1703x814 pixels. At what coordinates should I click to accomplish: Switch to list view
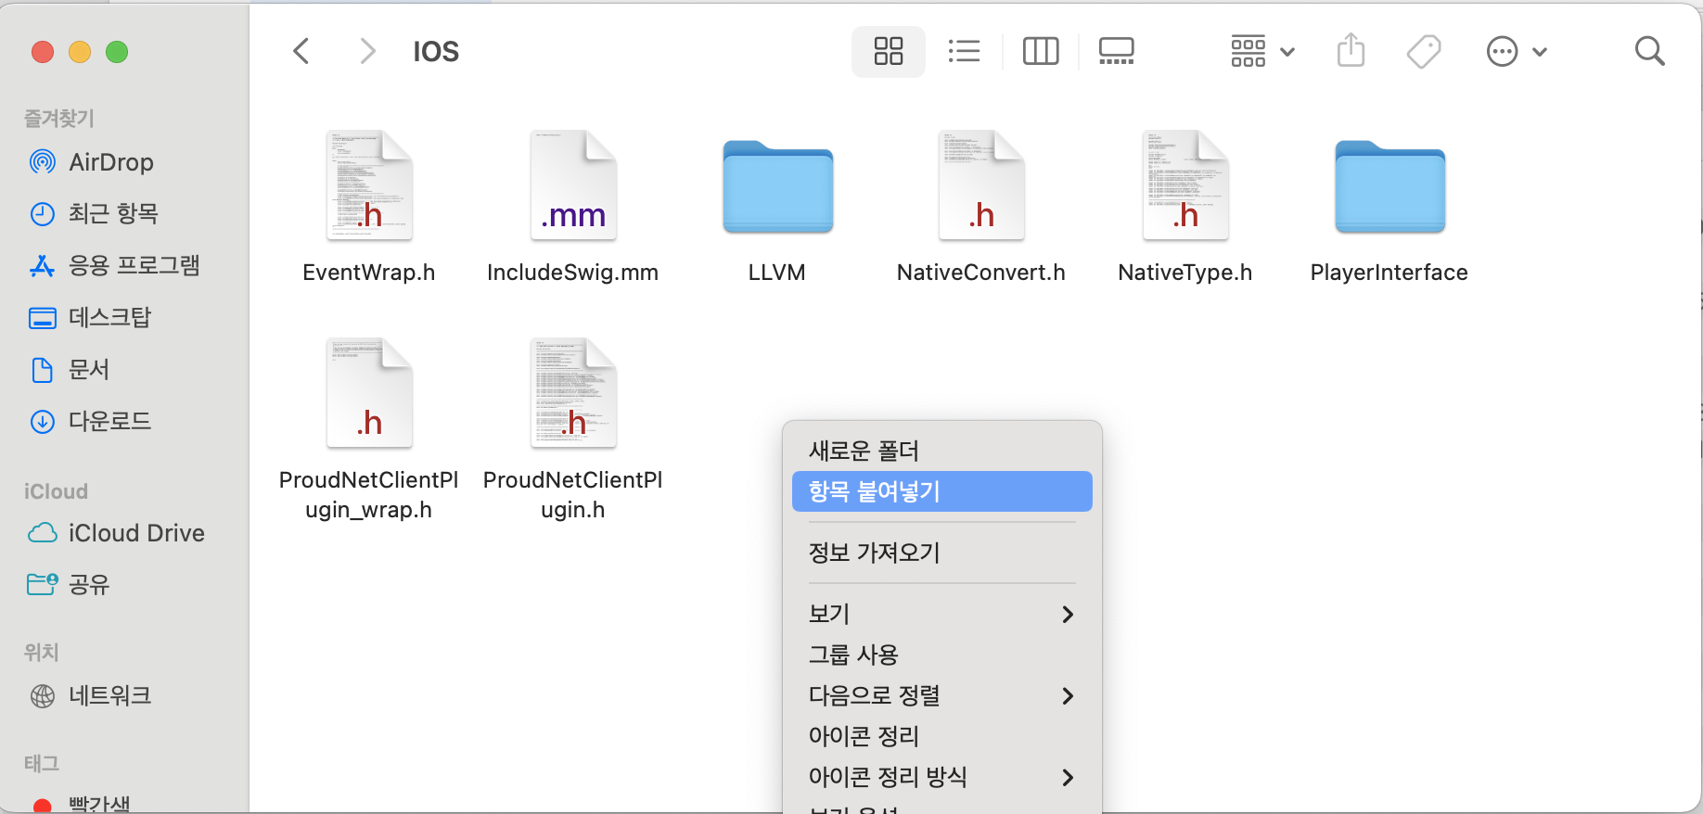pyautogui.click(x=964, y=51)
